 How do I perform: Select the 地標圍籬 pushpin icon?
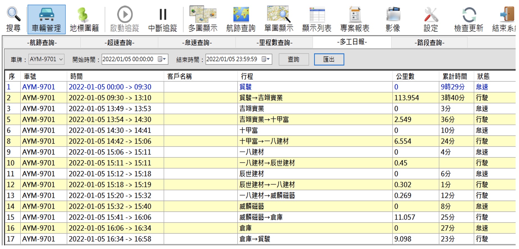click(84, 15)
